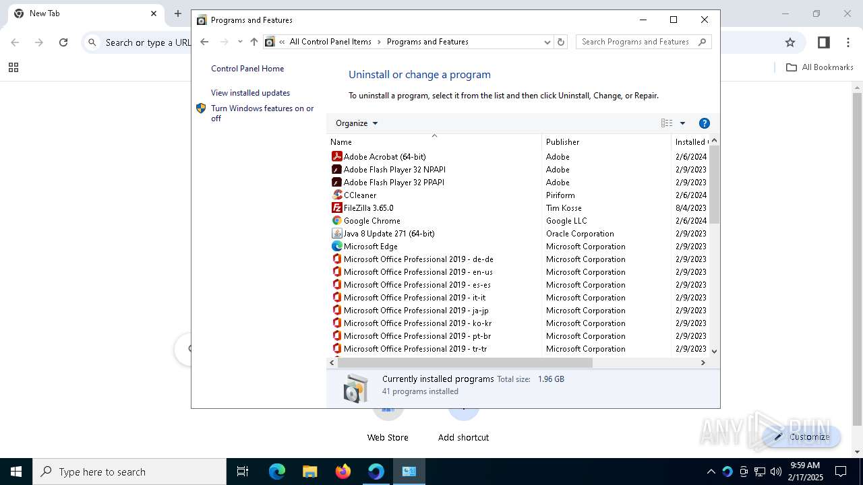Image resolution: width=863 pixels, height=485 pixels.
Task: Sort programs by Installed On column
Action: click(690, 141)
